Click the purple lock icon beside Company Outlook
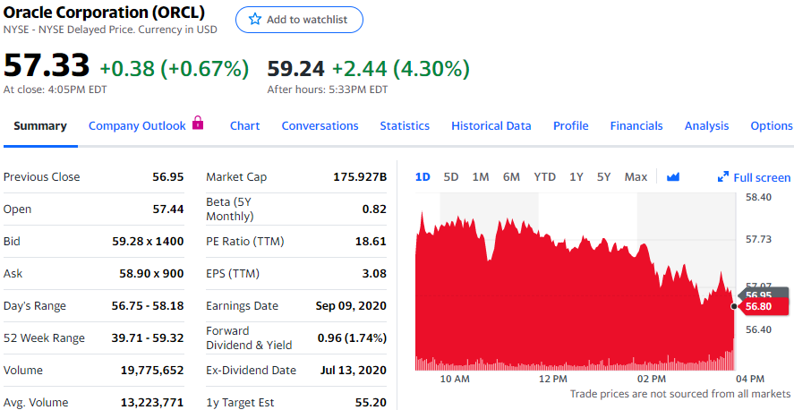794x410 pixels. [198, 123]
